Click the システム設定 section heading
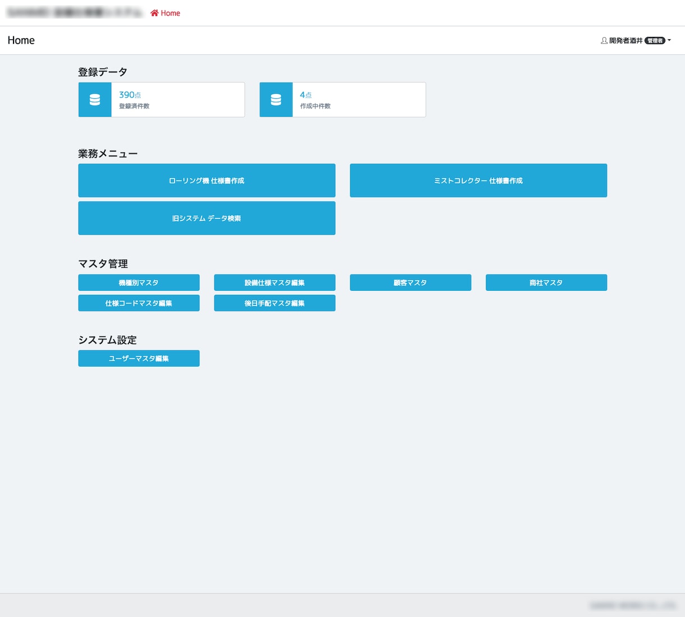This screenshot has width=685, height=617. point(108,340)
